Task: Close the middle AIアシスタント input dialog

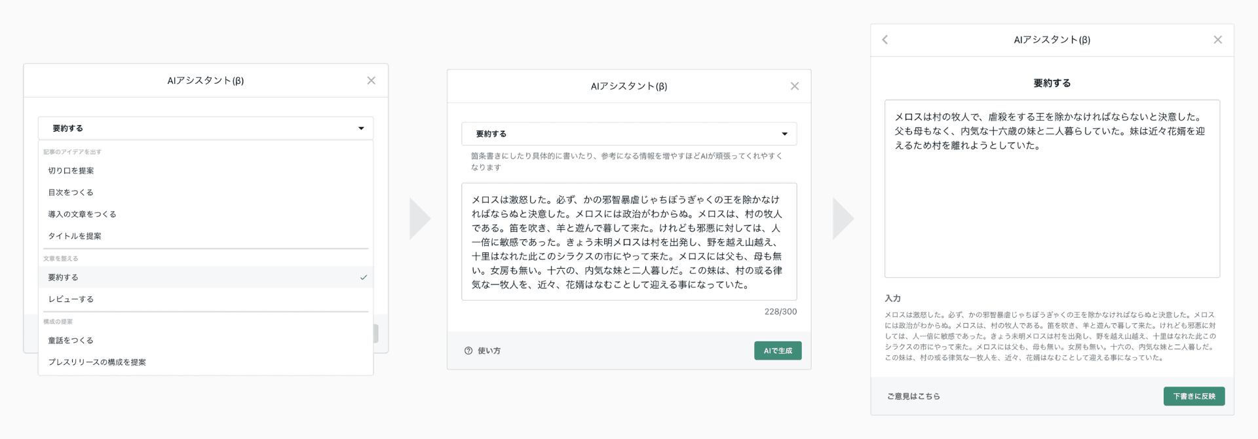Action: click(794, 86)
